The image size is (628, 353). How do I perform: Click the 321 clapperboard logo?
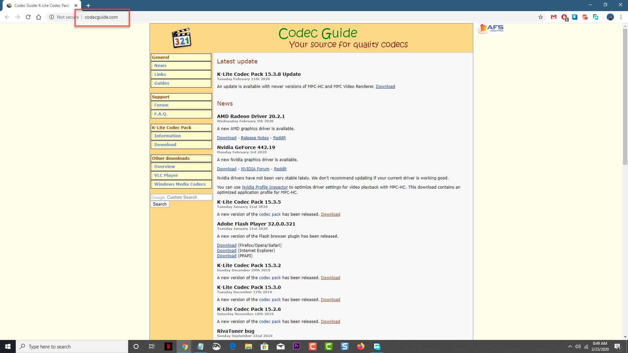click(x=182, y=38)
